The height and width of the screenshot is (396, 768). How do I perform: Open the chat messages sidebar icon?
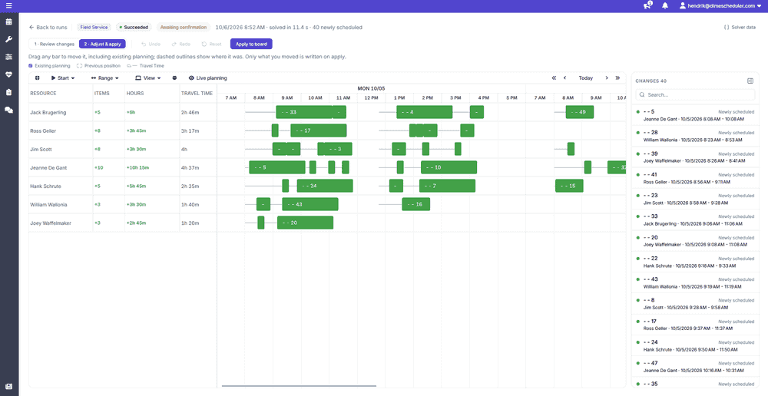point(8,111)
